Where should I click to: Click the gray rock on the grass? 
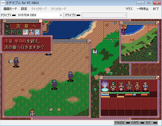50,109
